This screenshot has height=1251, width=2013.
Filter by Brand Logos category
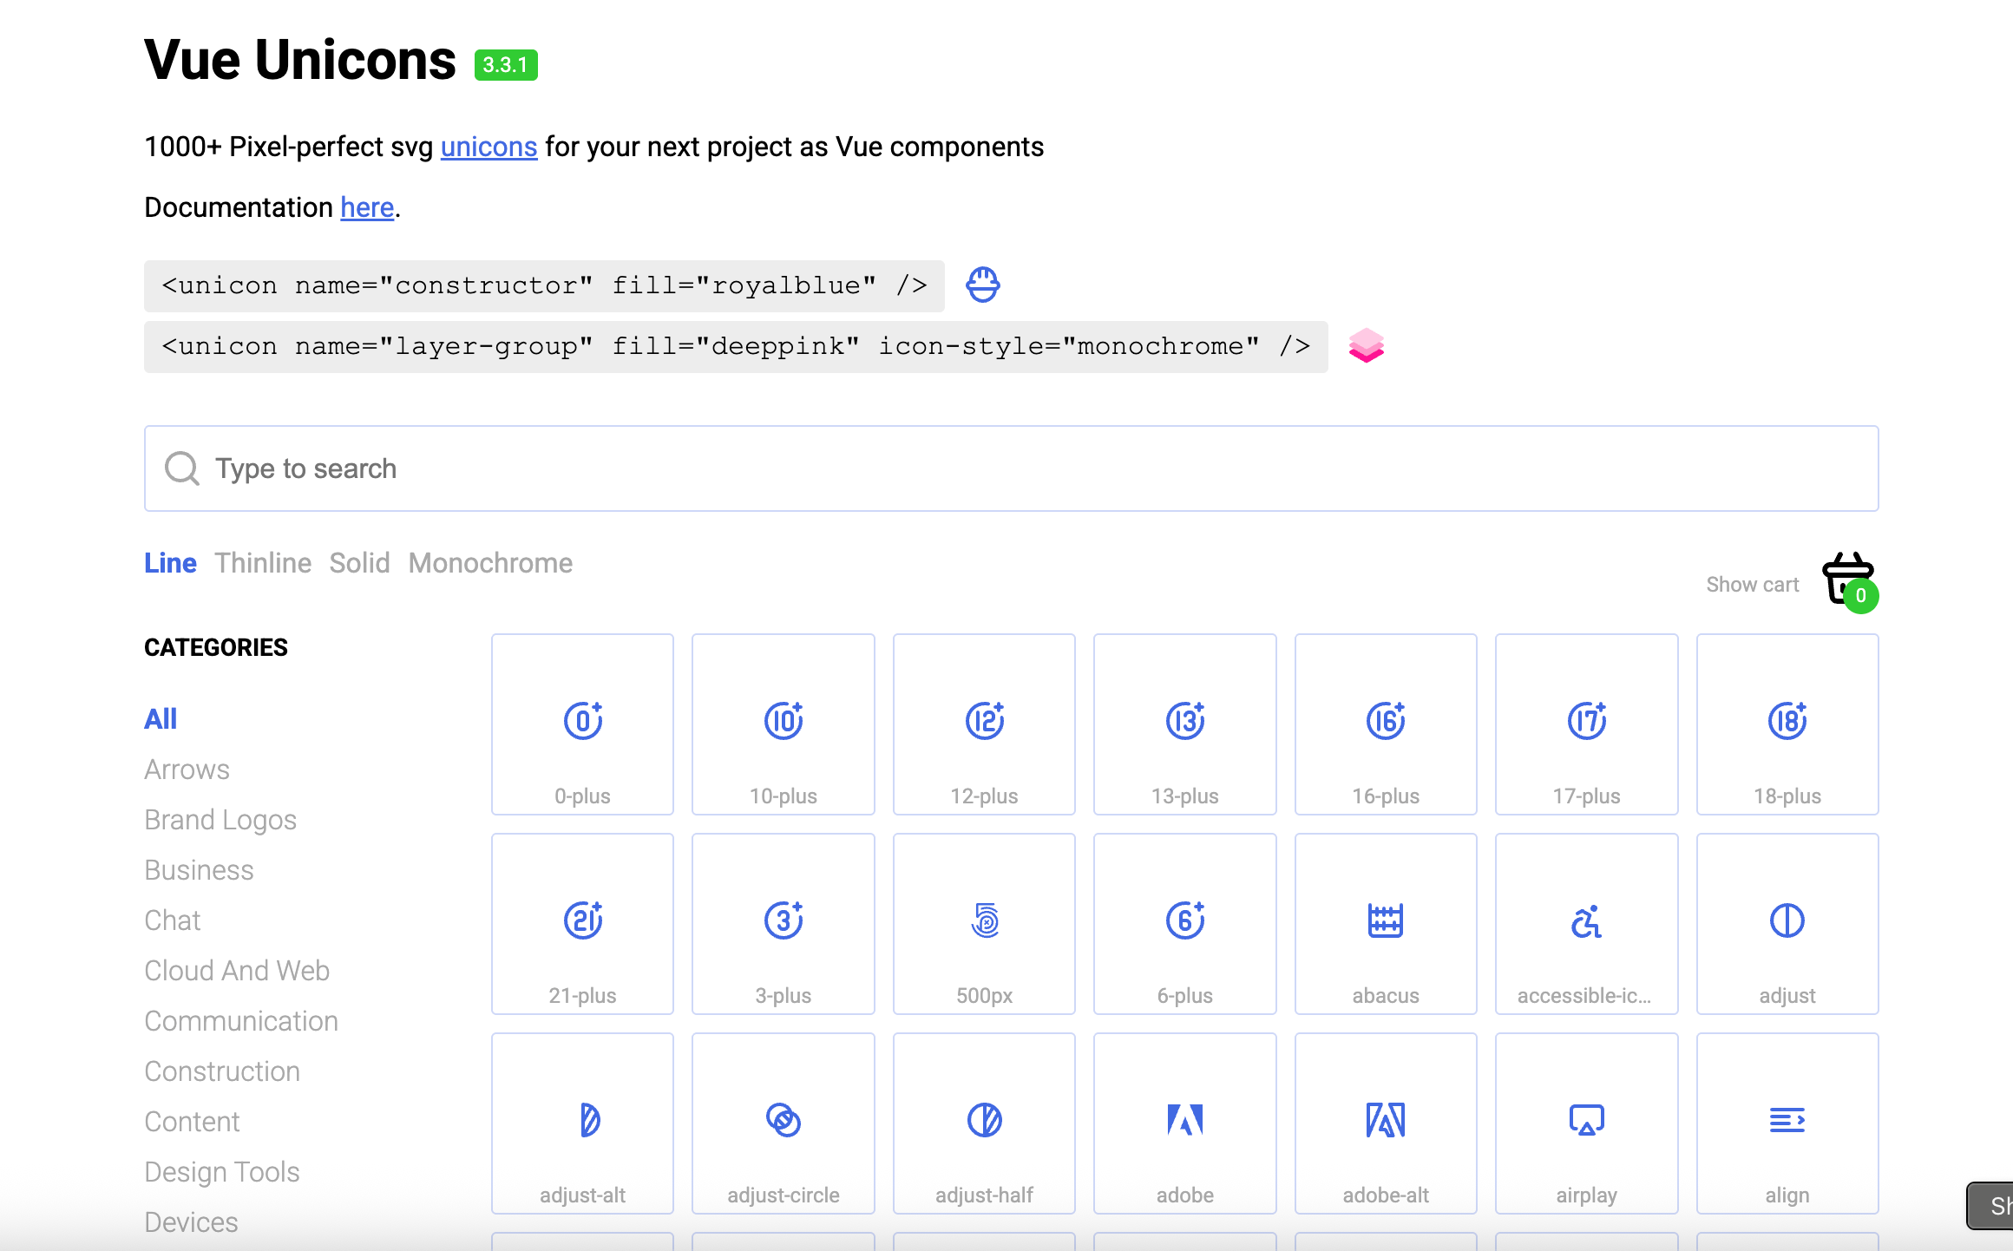click(220, 820)
